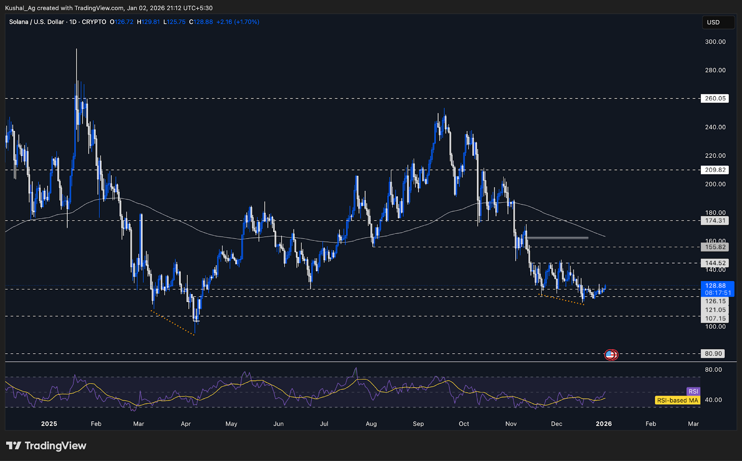Select the 209.82 horizontal line price tag
This screenshot has height=461, width=742.
pyautogui.click(x=715, y=170)
